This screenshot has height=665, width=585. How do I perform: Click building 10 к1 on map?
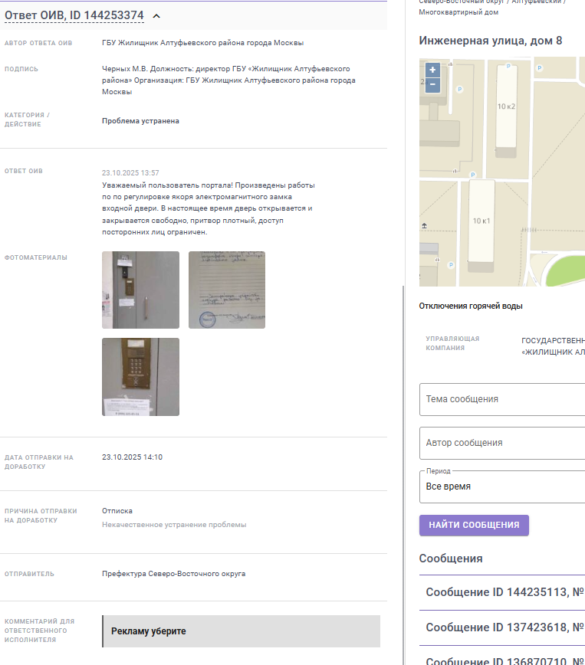click(481, 221)
